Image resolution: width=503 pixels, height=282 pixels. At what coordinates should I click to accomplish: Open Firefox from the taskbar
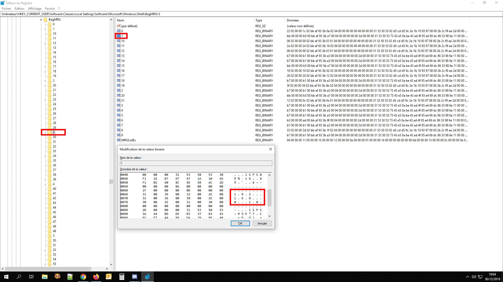coord(96,277)
